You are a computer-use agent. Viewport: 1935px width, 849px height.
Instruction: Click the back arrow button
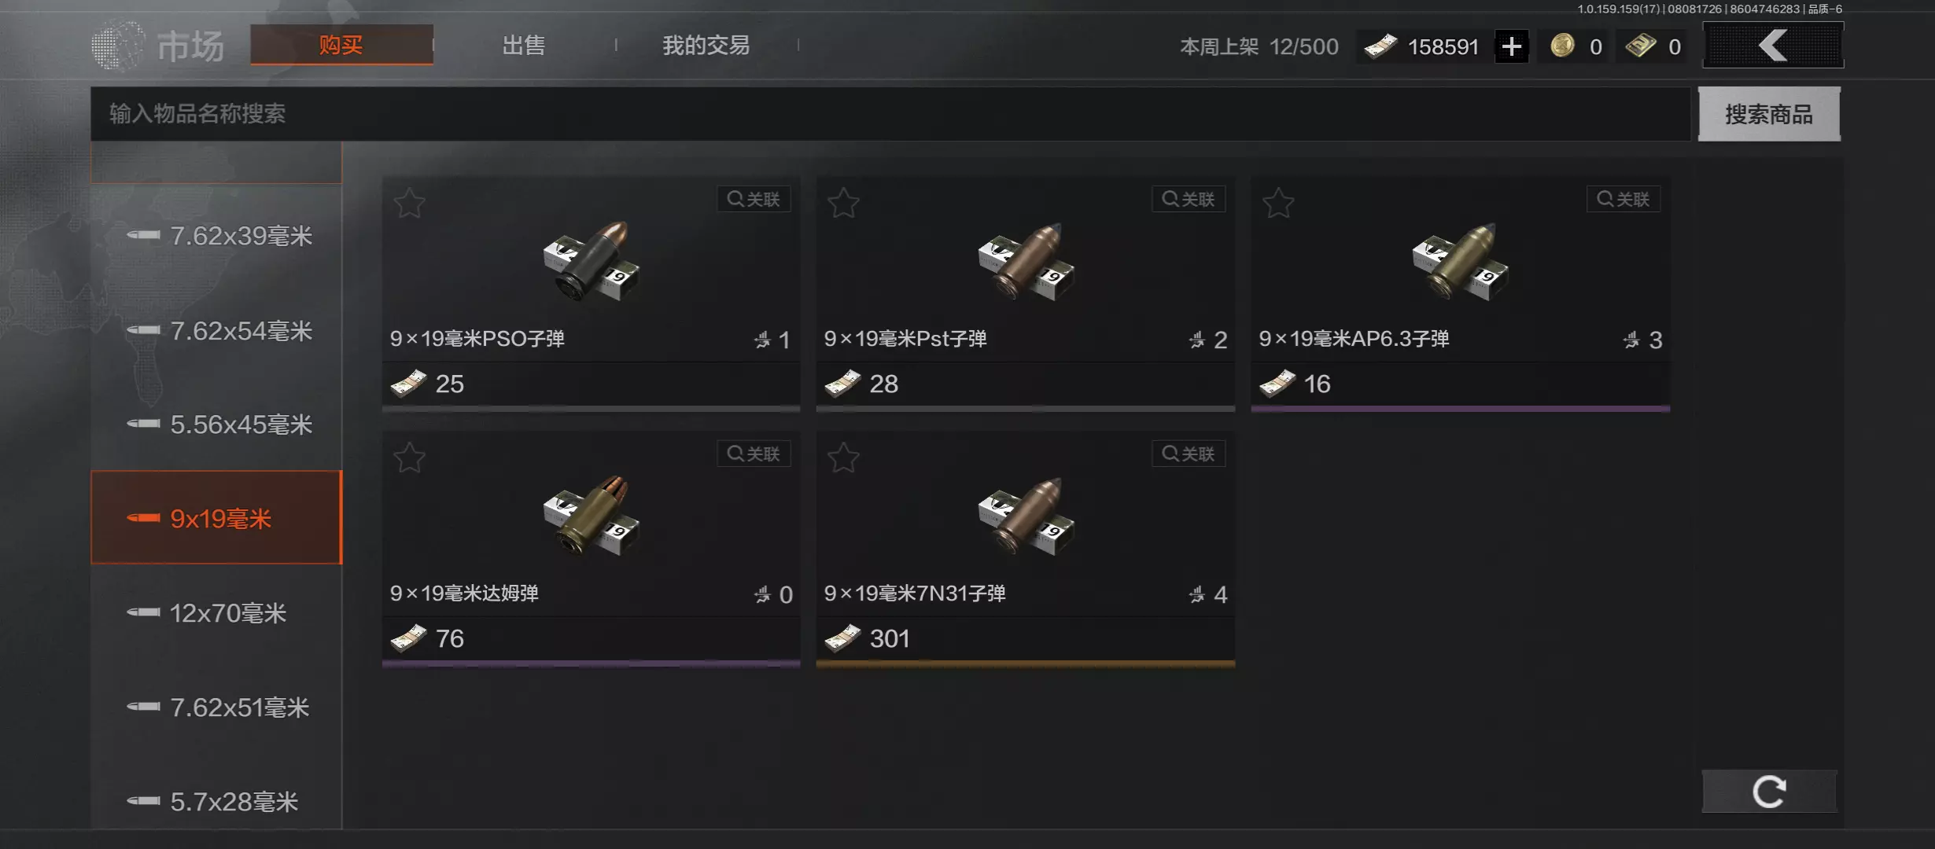[x=1773, y=45]
